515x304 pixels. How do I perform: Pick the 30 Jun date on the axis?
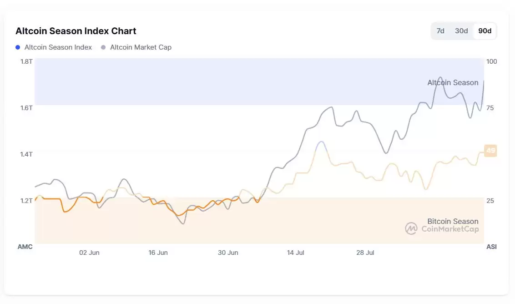pos(228,253)
